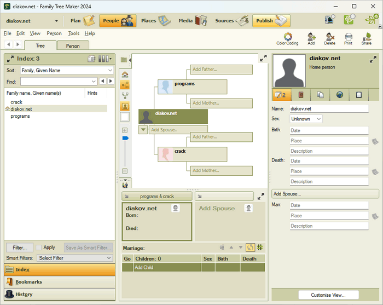Open the Tools menu
Screen dimensions: 383x305
pyautogui.click(x=73, y=33)
